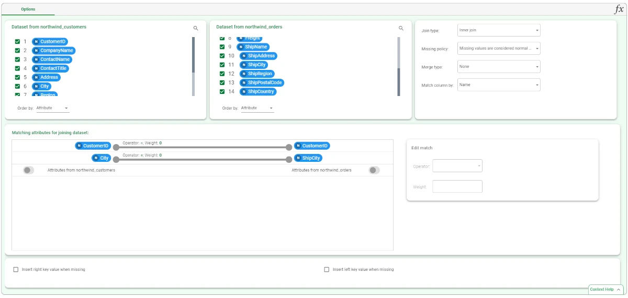Toggle Attributes from northwind_customers switch
Screen dimensions: 628x298
29,170
